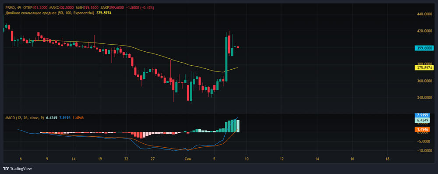Select the PRMD symbol label
The height and width of the screenshot is (174, 438).
click(10, 7)
